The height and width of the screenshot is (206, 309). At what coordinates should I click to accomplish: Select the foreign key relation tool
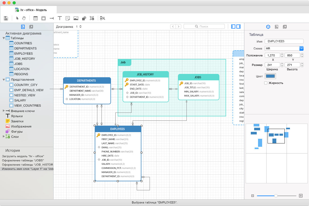pyautogui.click(x=51, y=18)
